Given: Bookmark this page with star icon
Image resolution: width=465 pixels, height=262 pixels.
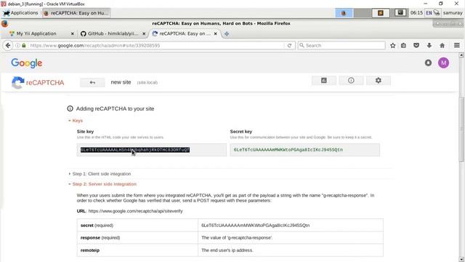Looking at the screenshot, I should tap(392, 45).
